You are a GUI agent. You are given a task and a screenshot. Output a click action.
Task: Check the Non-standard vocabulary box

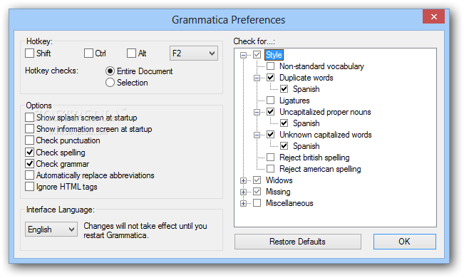pyautogui.click(x=270, y=66)
